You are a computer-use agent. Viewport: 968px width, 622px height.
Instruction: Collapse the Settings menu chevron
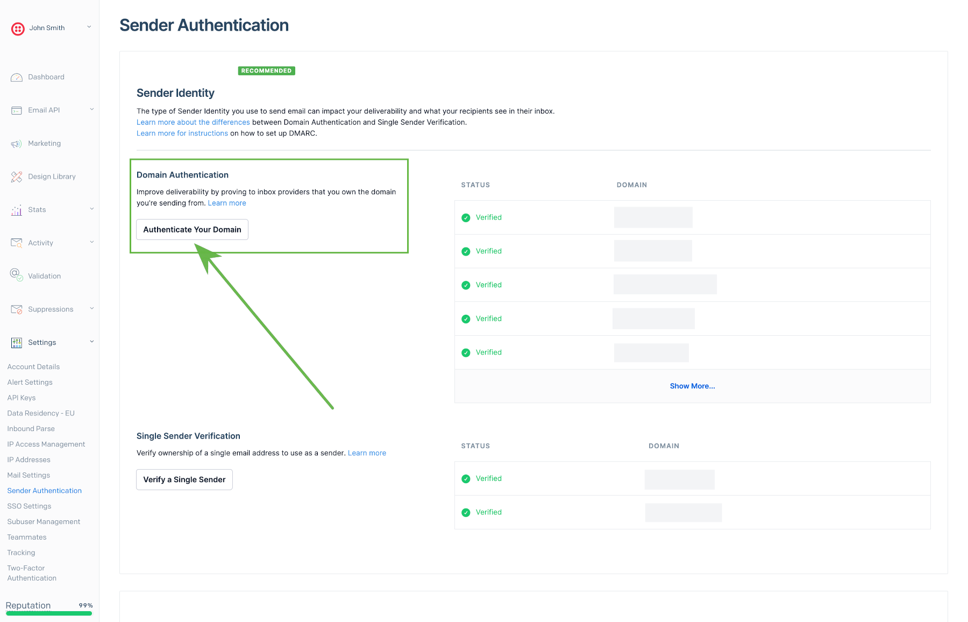click(92, 342)
